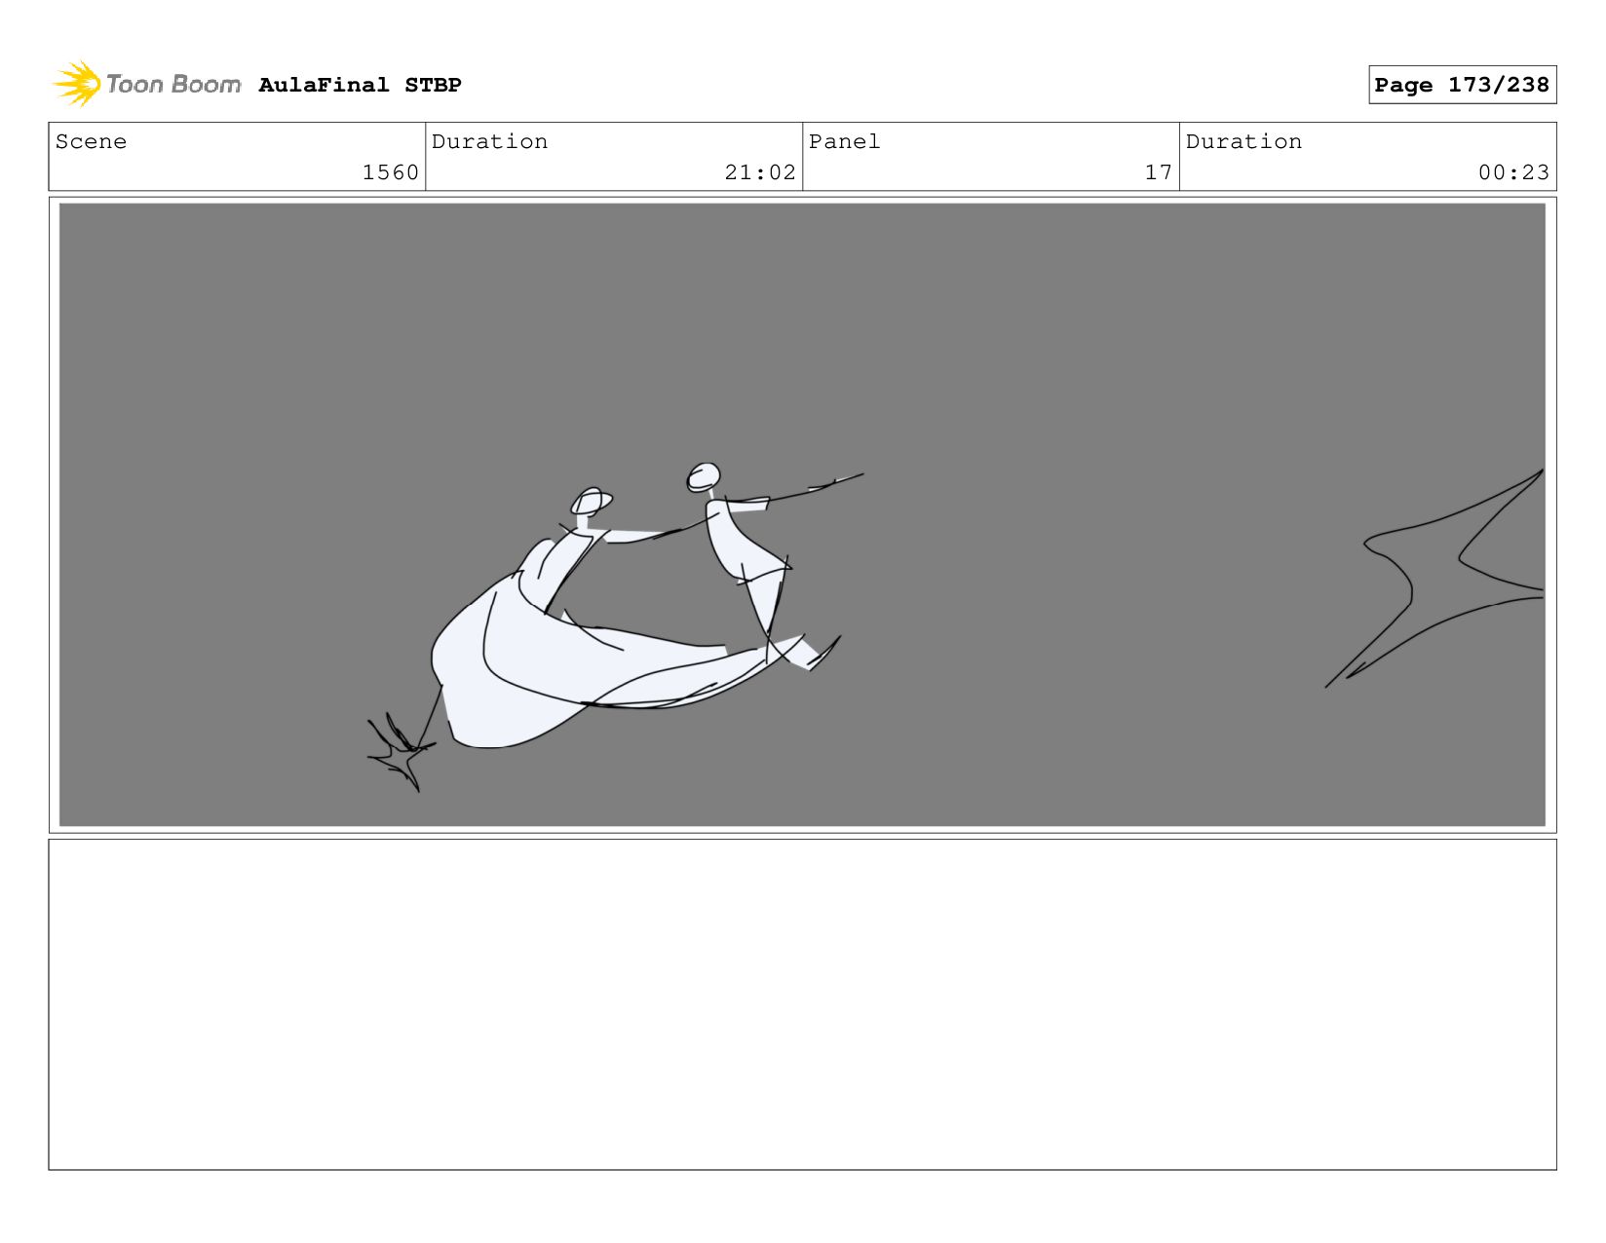1606x1243 pixels.
Task: Click the scene duration value 21:02
Action: [760, 172]
